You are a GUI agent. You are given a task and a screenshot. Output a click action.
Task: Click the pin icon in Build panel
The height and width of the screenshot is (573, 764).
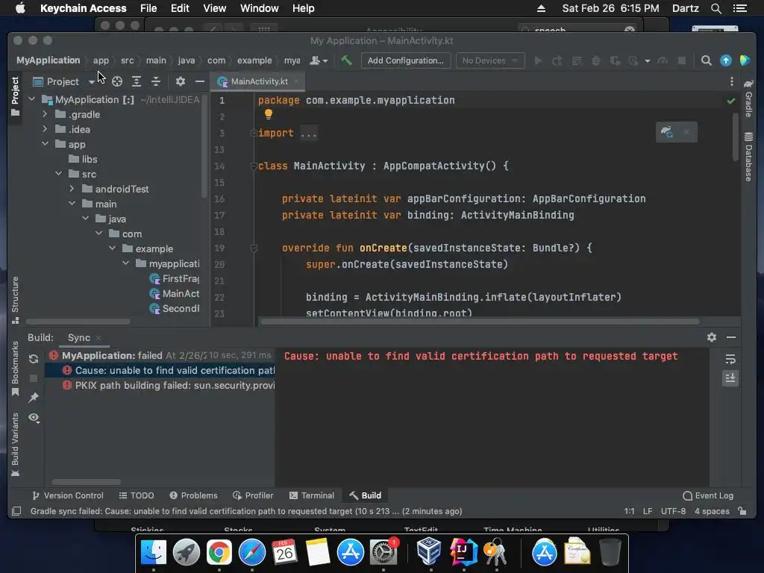(34, 398)
